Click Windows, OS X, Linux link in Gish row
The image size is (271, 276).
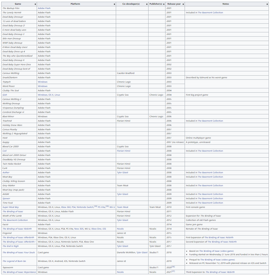pyautogui.click(x=49, y=95)
